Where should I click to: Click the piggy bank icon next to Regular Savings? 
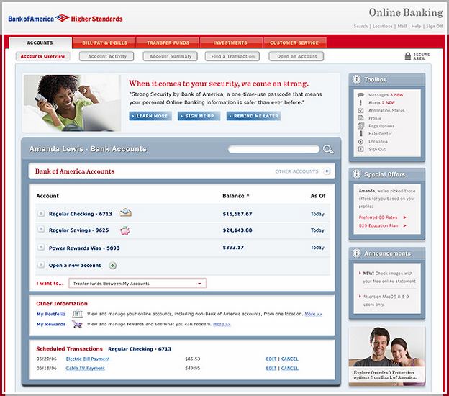[125, 230]
